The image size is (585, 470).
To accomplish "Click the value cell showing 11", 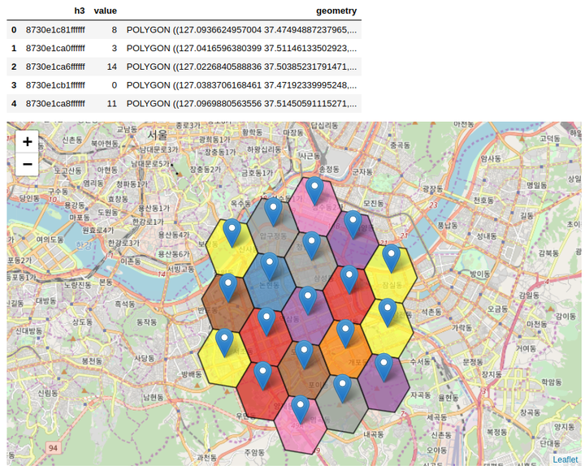I will (x=112, y=104).
